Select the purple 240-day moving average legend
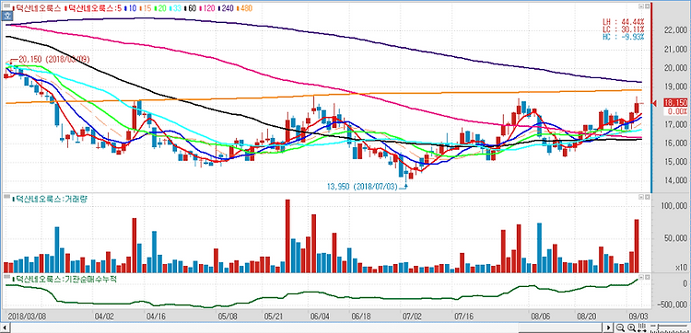The height and width of the screenshot is (333, 691). [226, 8]
